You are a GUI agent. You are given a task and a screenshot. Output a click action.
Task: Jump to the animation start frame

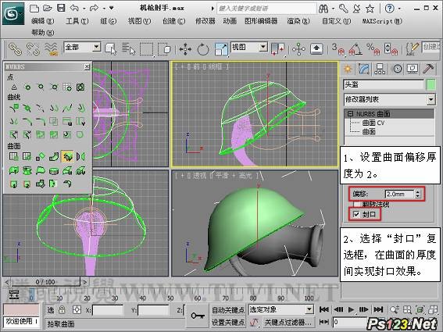tap(323, 309)
